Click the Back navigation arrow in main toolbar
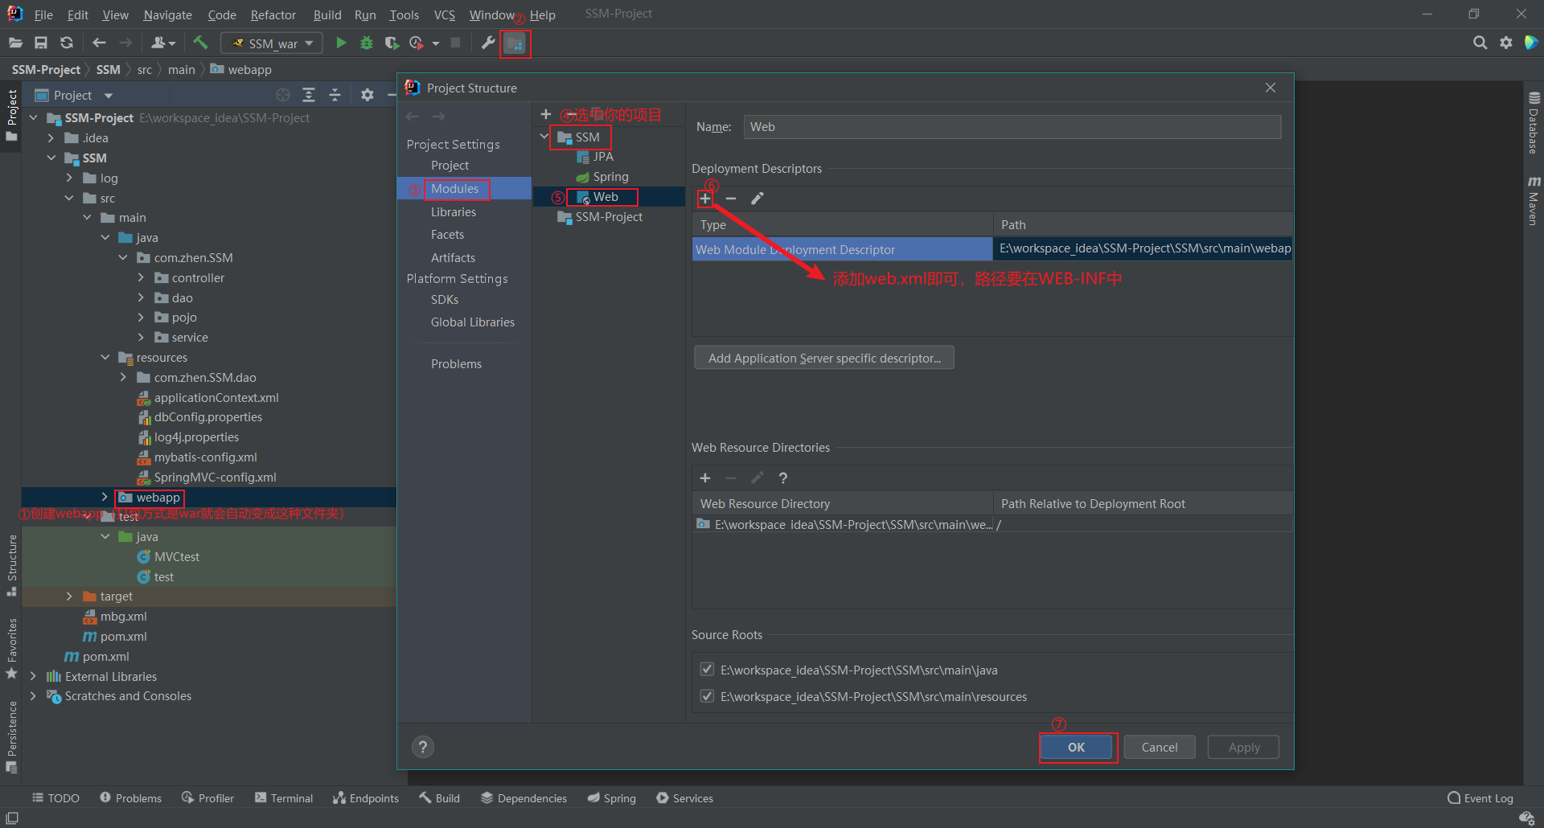The image size is (1544, 828). [99, 43]
